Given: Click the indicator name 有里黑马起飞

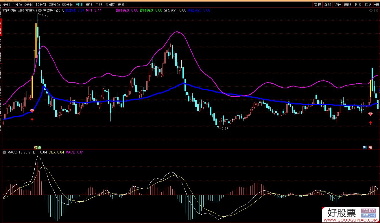Looking at the screenshot, I should click(53, 10).
